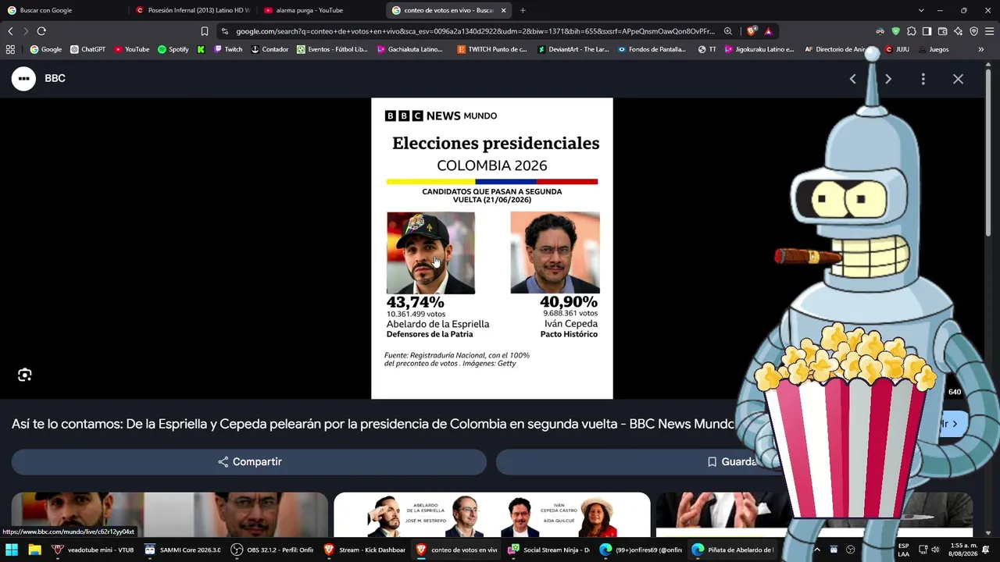Open the DeviantArt - The Lar... bookmark
Screen dimensions: 1000x562
(573, 49)
